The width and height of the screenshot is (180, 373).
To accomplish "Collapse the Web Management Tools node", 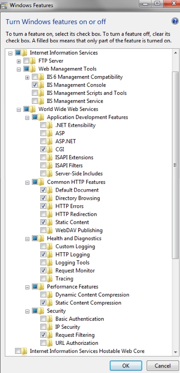I will coord(19,70).
